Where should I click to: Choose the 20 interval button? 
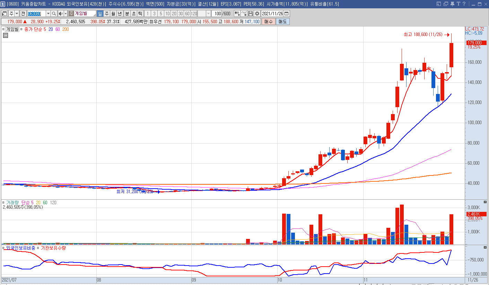pyautogui.click(x=174, y=14)
